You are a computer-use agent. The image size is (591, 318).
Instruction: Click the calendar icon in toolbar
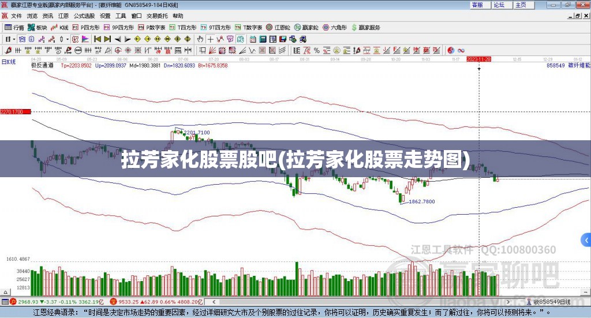pos(253,39)
